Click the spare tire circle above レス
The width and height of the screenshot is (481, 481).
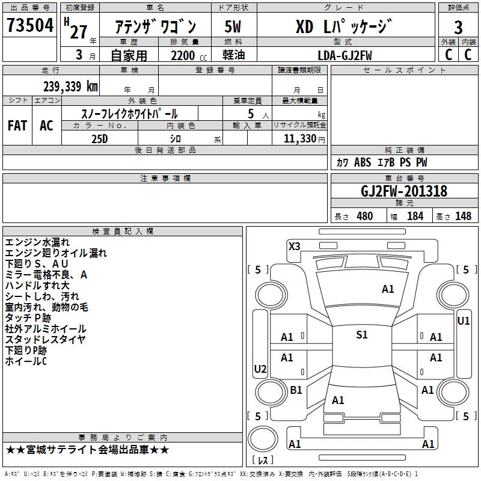coord(263,439)
